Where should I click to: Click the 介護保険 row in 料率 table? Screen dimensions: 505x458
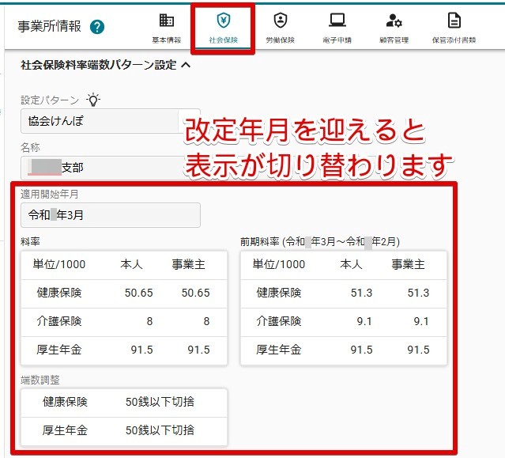click(124, 322)
